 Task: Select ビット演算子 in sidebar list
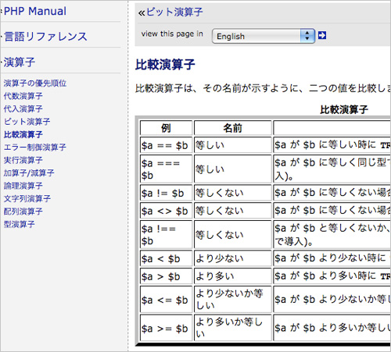pos(27,122)
